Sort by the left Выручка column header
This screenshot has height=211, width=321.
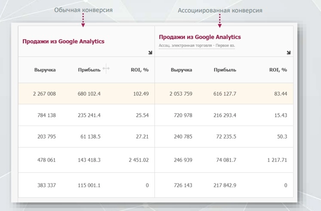[x=45, y=70]
